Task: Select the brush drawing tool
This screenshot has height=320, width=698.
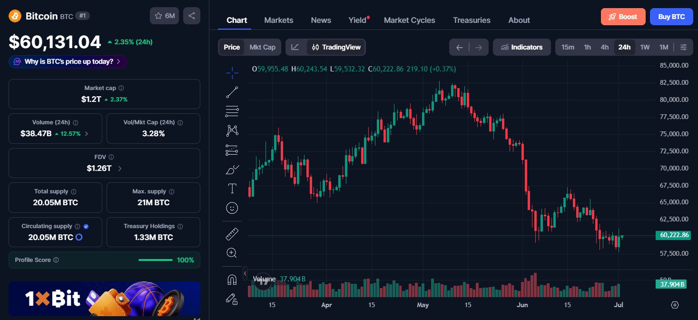Action: [232, 170]
